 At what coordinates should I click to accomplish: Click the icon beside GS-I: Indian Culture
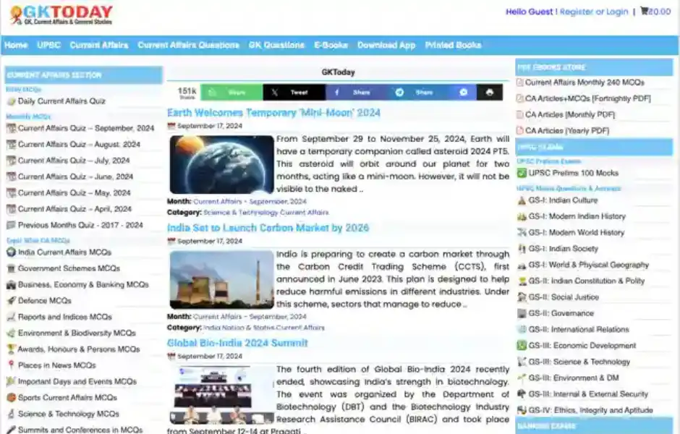(522, 200)
